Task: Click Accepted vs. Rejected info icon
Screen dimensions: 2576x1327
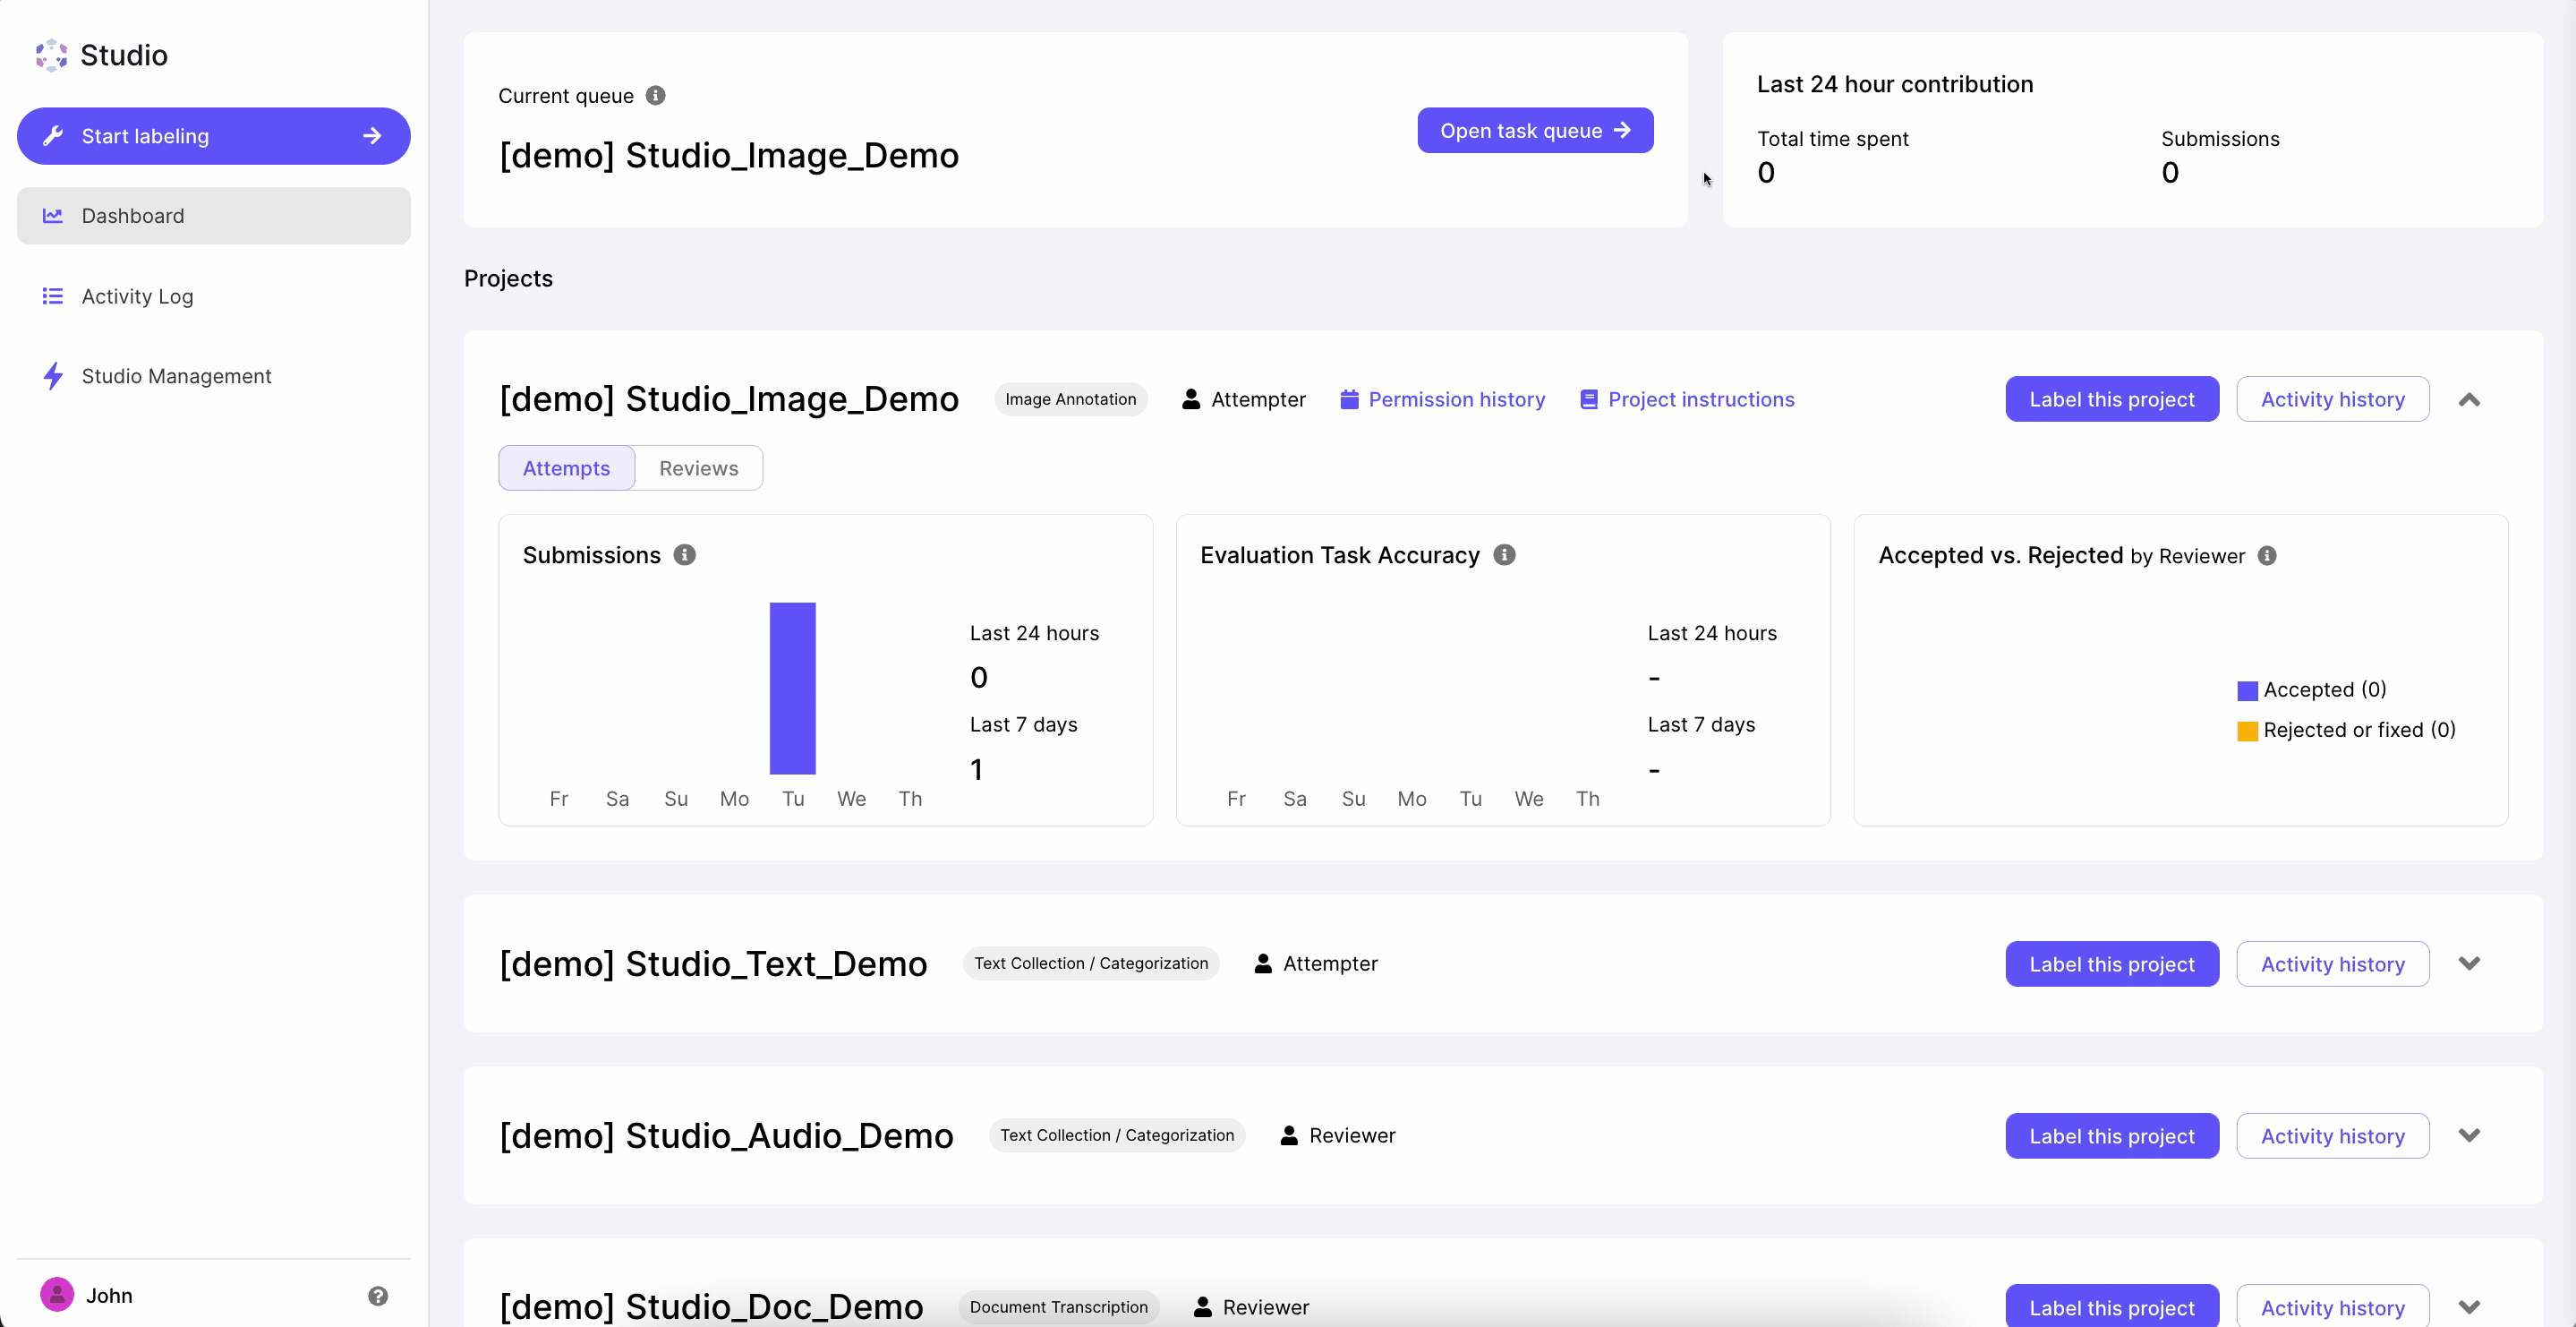Action: pos(2267,556)
